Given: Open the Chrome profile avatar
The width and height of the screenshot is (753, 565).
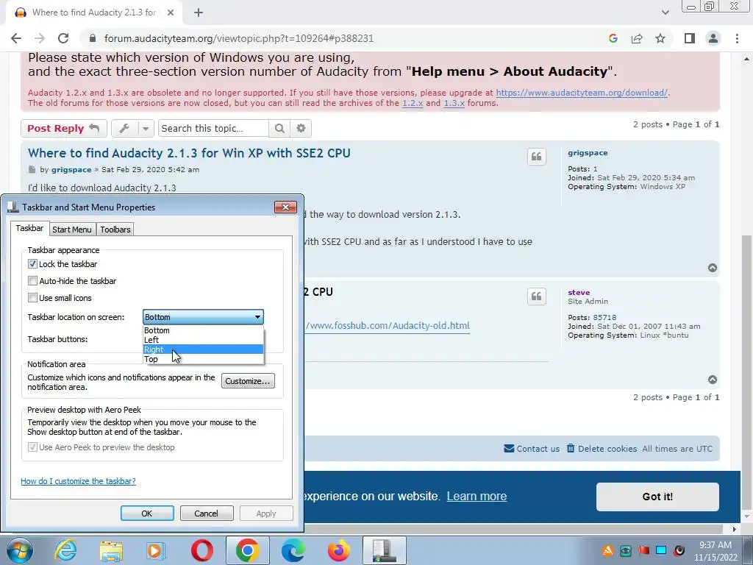Looking at the screenshot, I should (713, 38).
